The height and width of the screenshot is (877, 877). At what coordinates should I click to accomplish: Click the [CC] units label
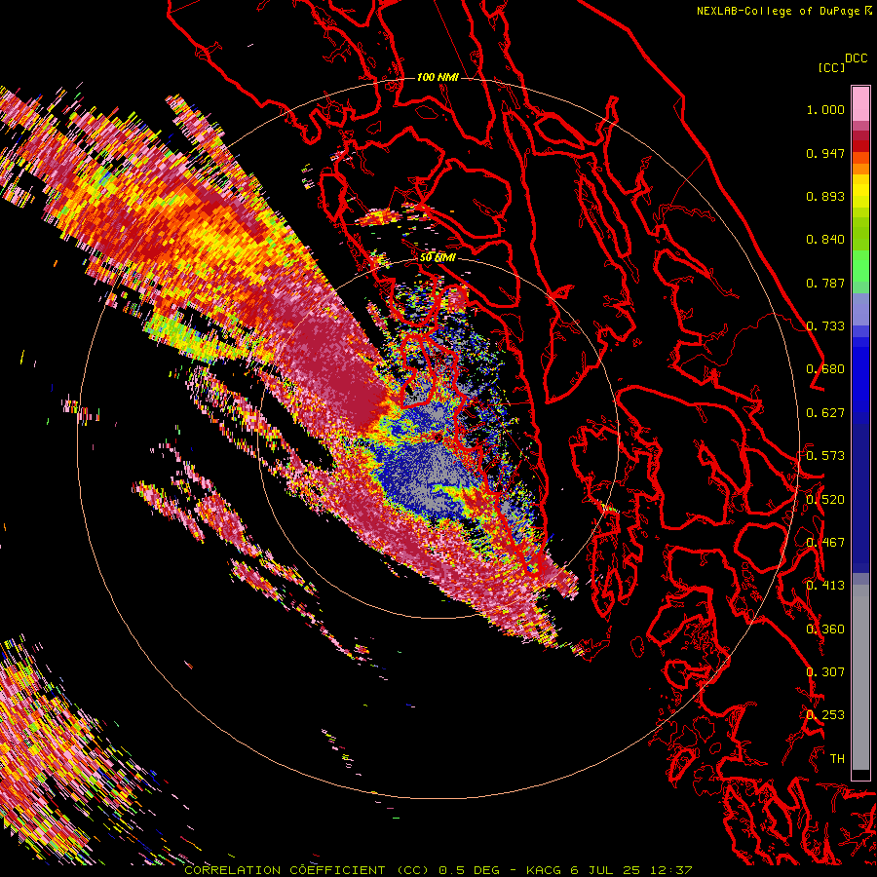831,67
